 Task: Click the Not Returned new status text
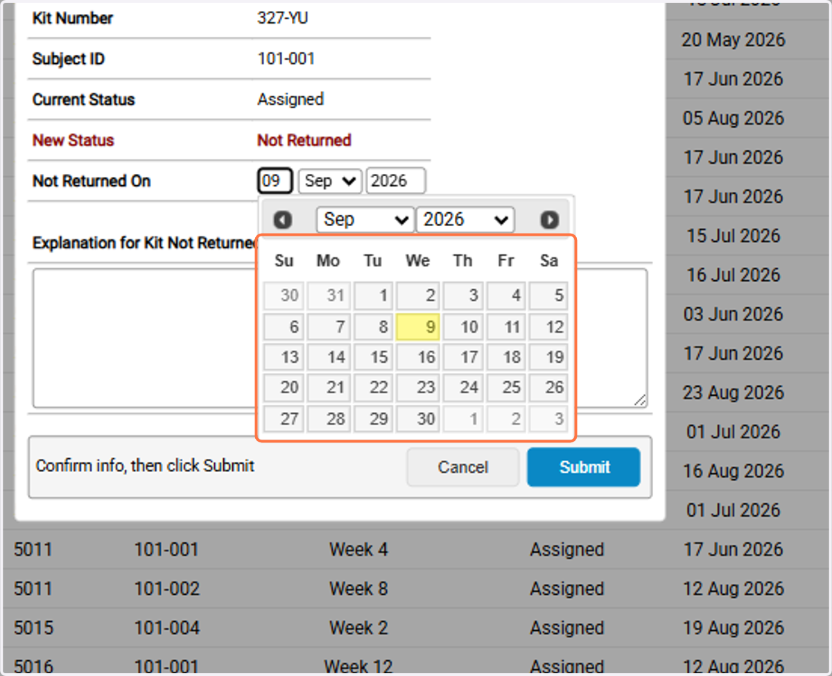click(304, 140)
